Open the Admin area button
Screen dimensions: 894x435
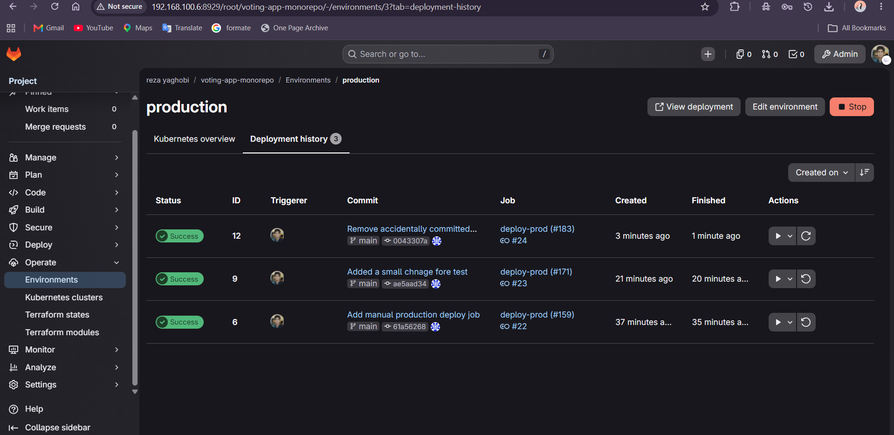[839, 54]
